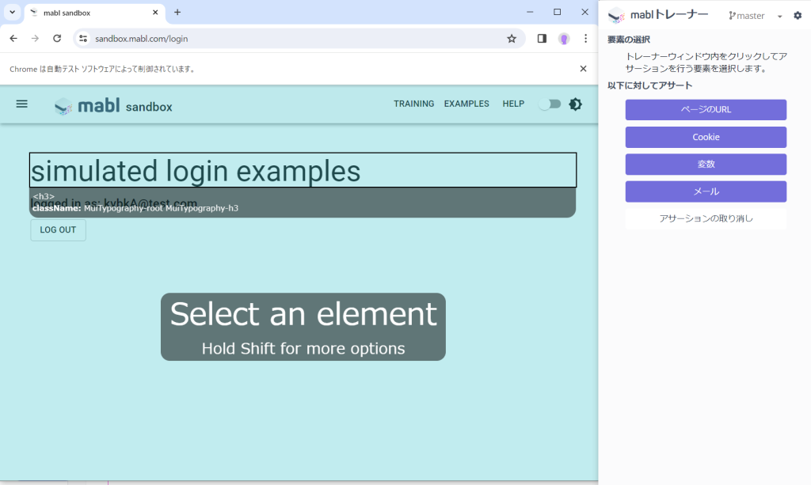
Task: Dismiss the automated test software infobar
Action: [x=583, y=69]
